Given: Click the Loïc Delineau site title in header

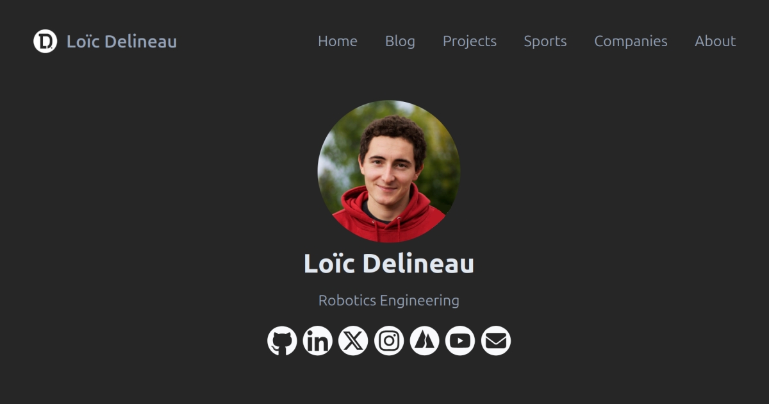Looking at the screenshot, I should (x=122, y=42).
